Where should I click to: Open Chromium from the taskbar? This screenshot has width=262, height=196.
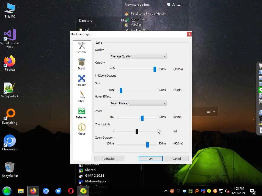pyautogui.click(x=46, y=191)
